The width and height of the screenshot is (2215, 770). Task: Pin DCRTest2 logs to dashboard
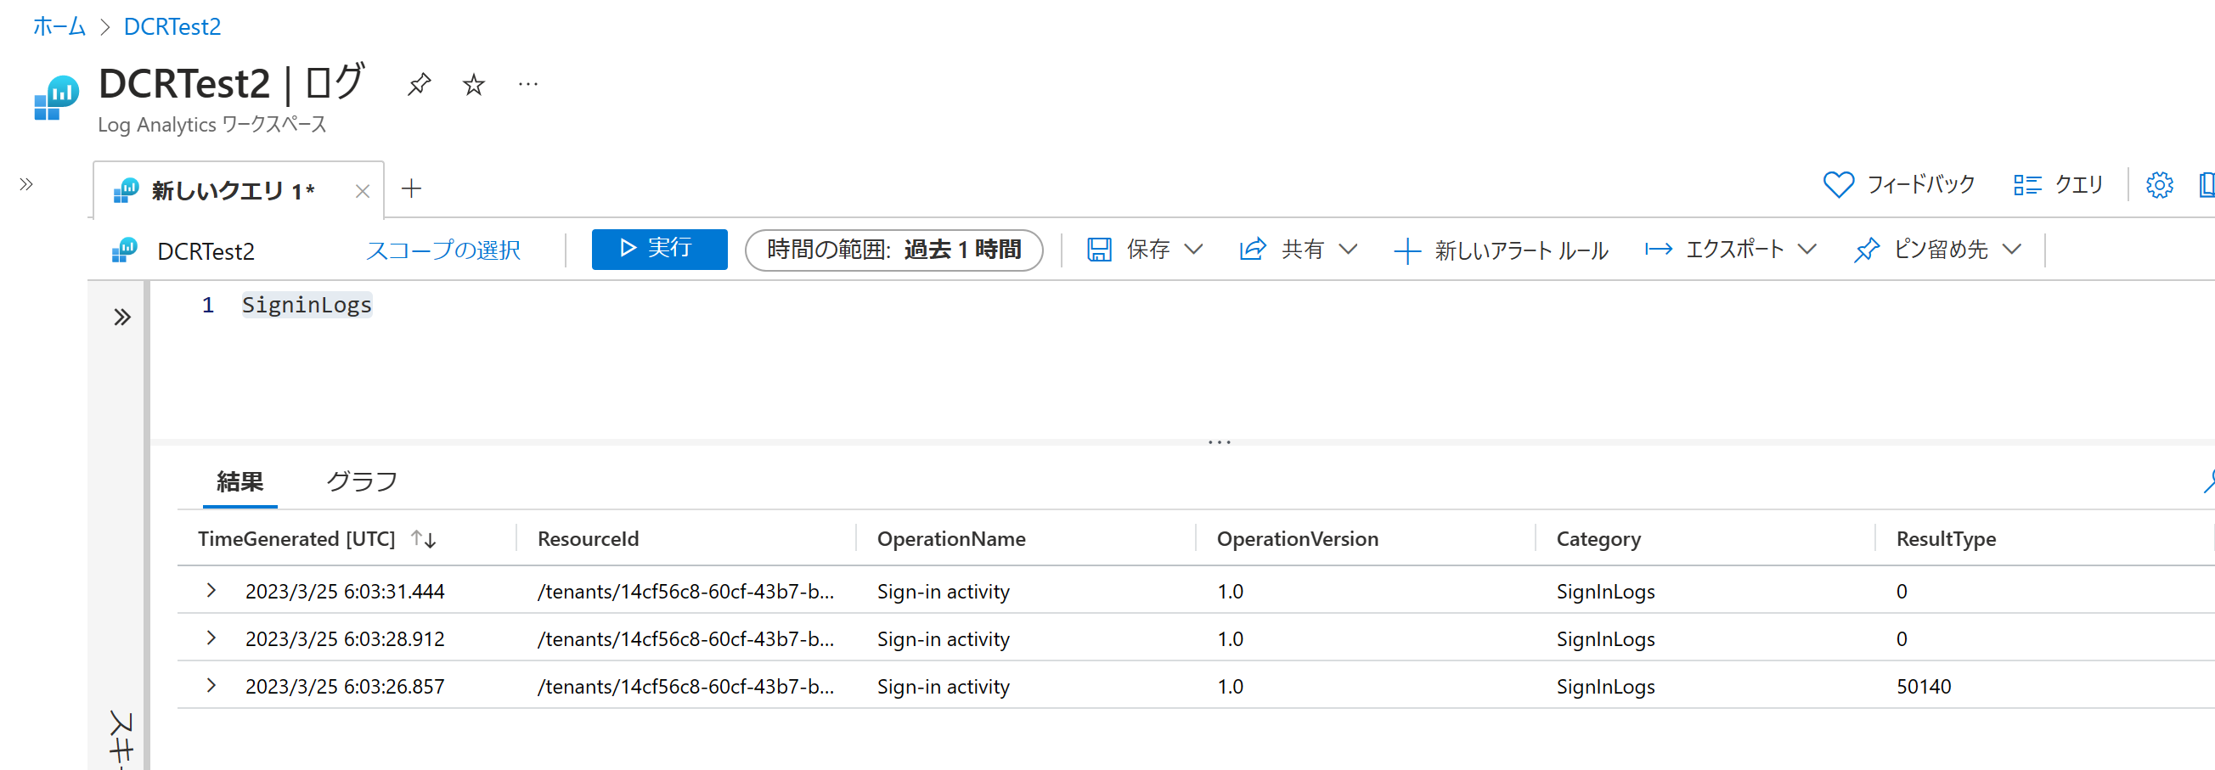419,84
